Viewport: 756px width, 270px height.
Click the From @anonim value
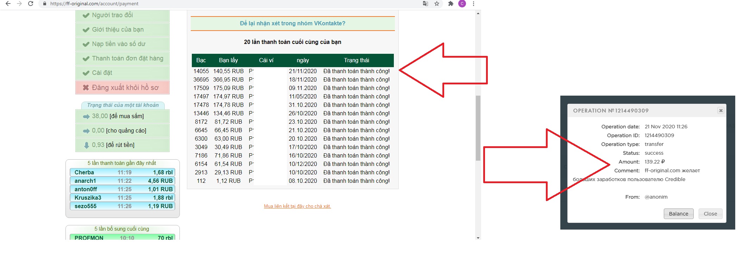tap(656, 197)
